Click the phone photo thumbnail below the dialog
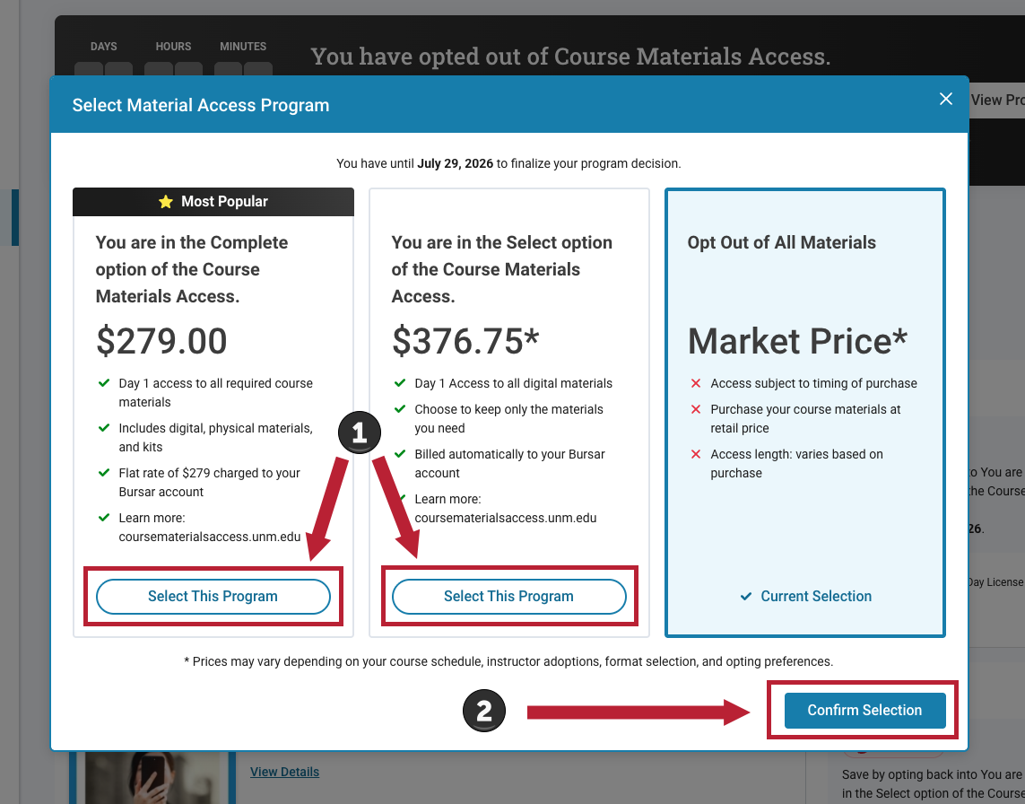 [153, 778]
